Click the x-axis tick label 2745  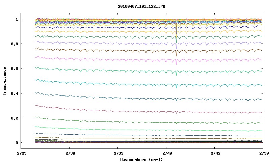pyautogui.click(x=215, y=153)
